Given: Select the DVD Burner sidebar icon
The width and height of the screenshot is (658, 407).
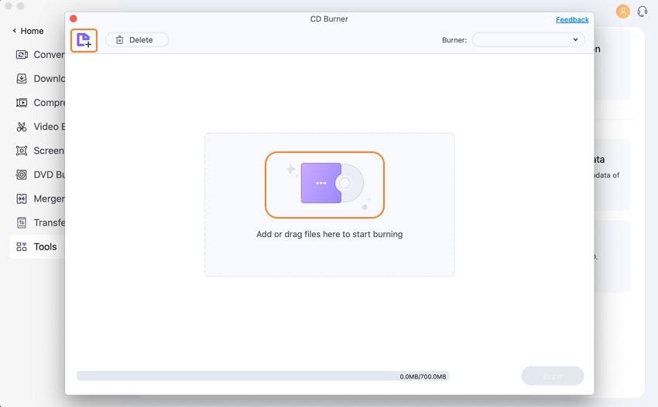Looking at the screenshot, I should tap(22, 175).
